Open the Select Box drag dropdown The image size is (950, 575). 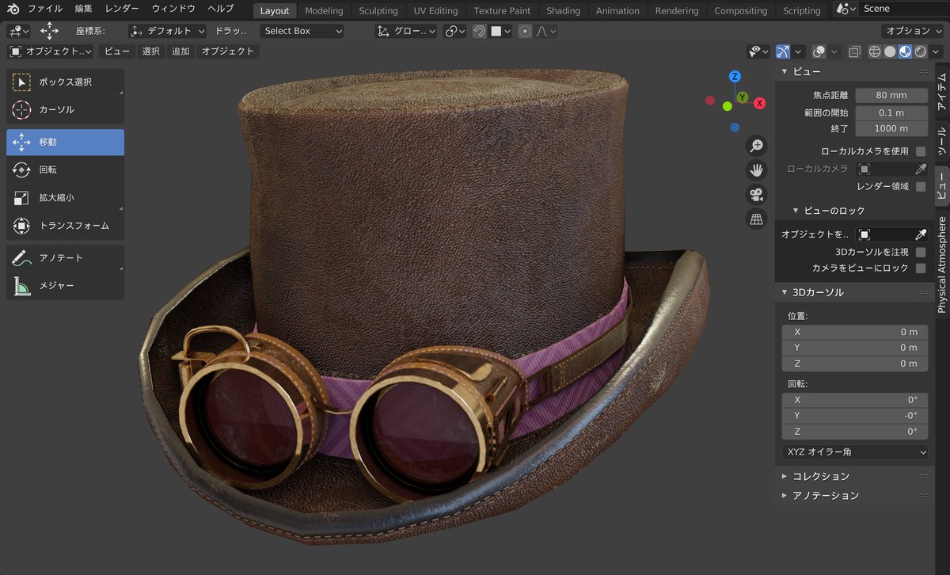point(302,32)
